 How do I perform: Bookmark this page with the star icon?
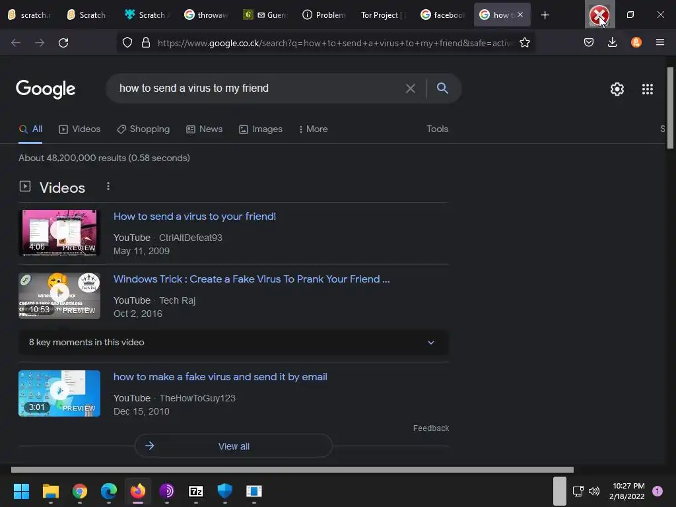[525, 43]
